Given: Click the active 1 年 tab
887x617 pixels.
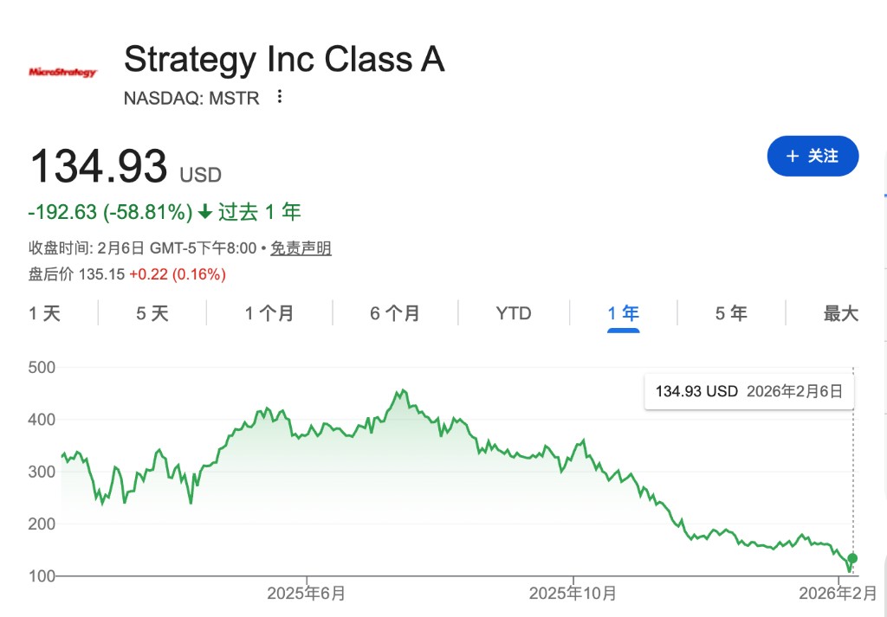Looking at the screenshot, I should coord(624,313).
